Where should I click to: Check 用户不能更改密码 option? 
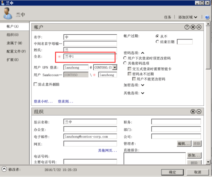pos(134,79)
